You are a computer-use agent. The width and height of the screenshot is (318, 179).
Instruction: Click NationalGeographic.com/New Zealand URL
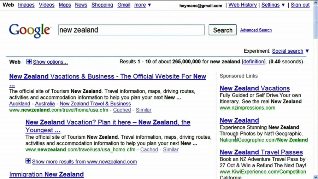[264, 140]
